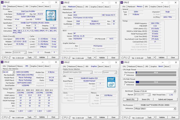The height and width of the screenshot is (120, 180).
Task: Open Bench tab in the CPU window
Action: [41, 6]
